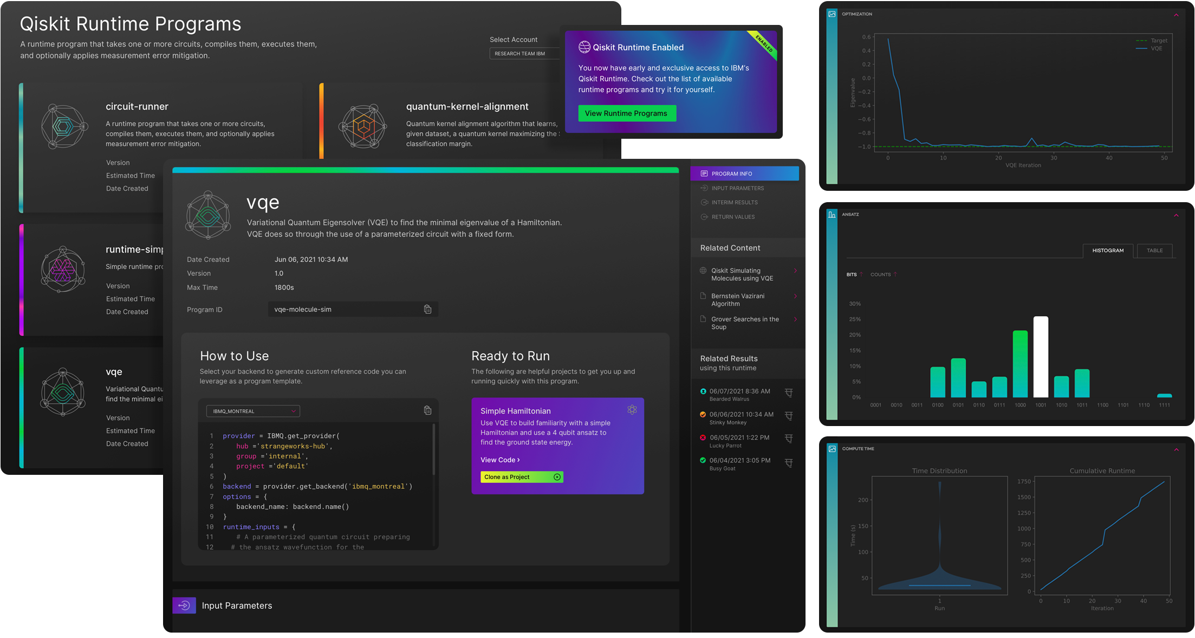Screen dimensions: 1195x638
Task: Click the filter icon for Lucky Parrot result
Action: click(x=789, y=439)
